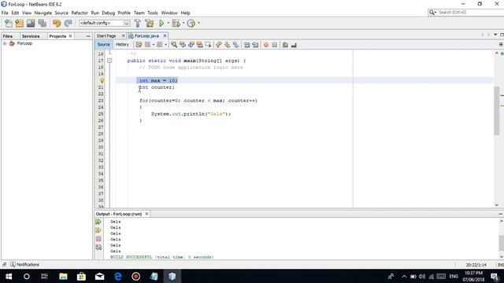Undo the last edit
Screen dimensions: 504x283
(57, 23)
